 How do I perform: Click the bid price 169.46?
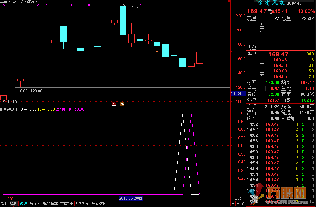[x=280, y=60]
